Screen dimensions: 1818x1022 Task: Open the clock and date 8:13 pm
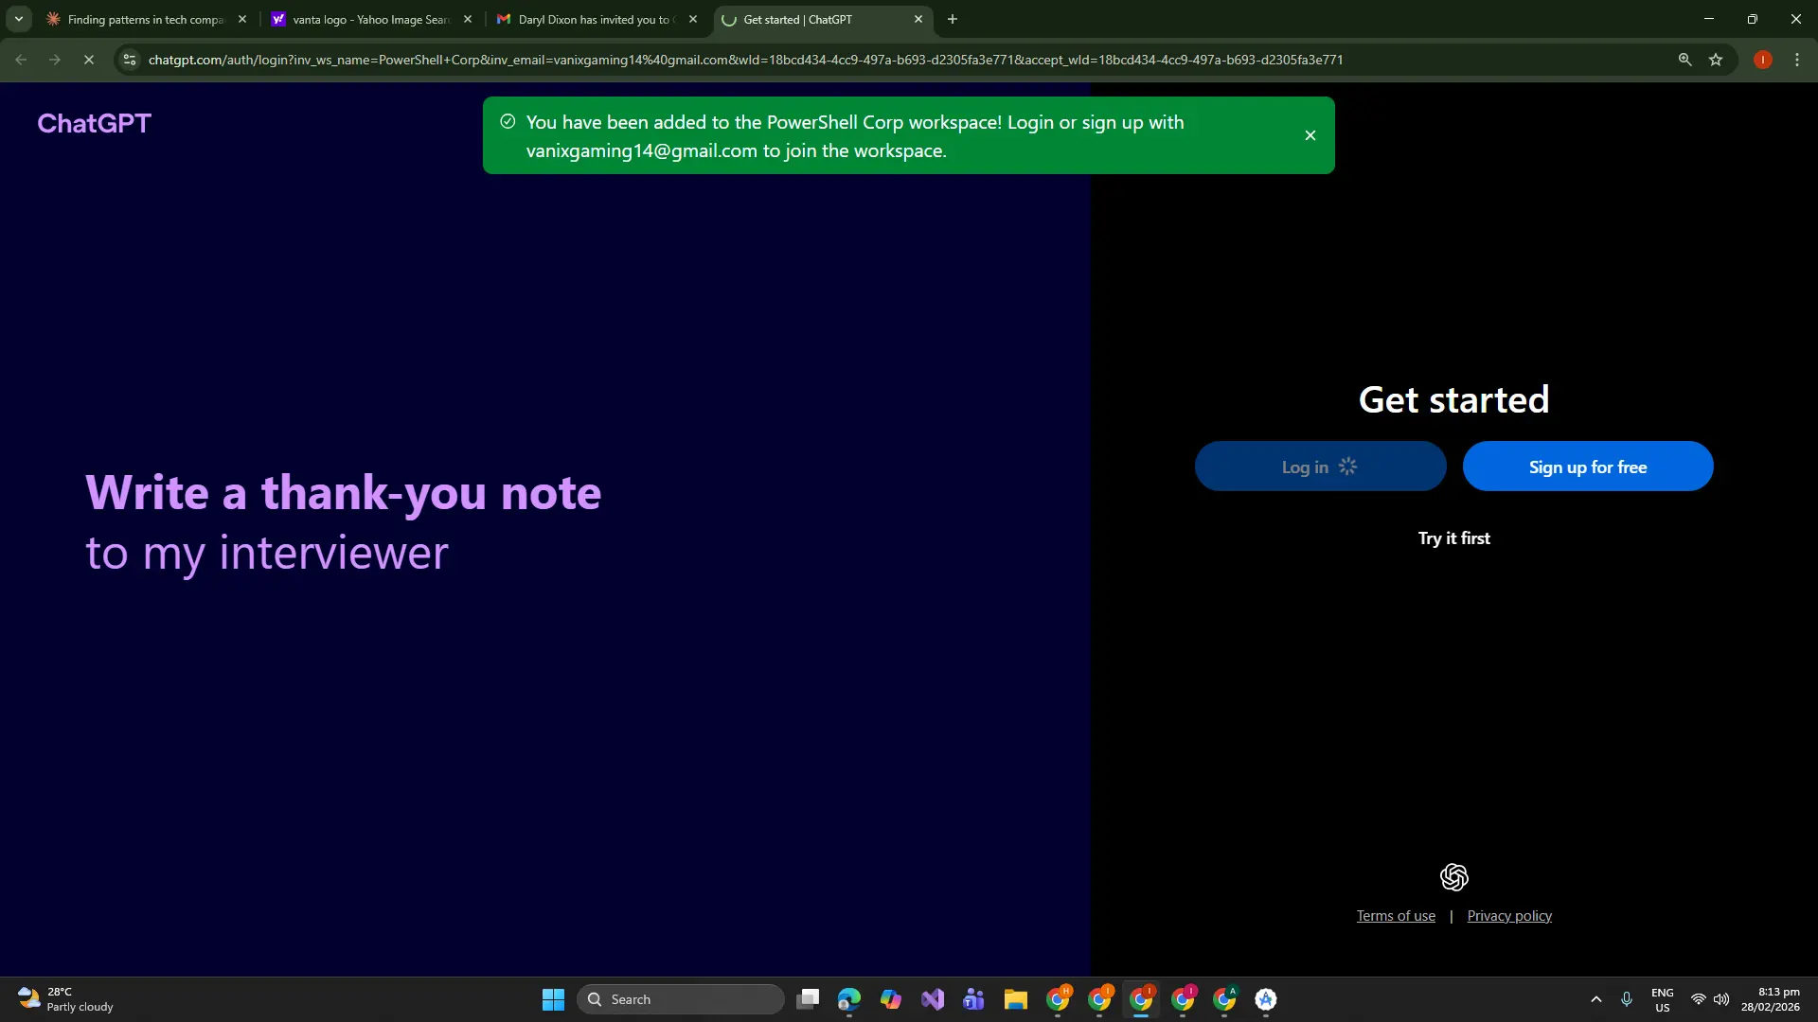tap(1770, 999)
